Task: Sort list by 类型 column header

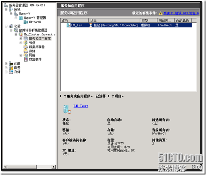Action: point(149,21)
